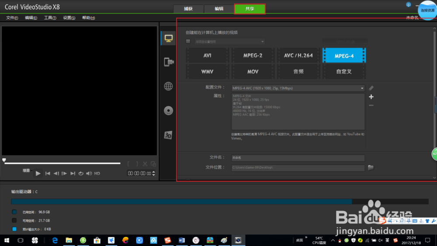Choose the MPEG-2 format button
This screenshot has height=246, width=437.
(x=253, y=55)
